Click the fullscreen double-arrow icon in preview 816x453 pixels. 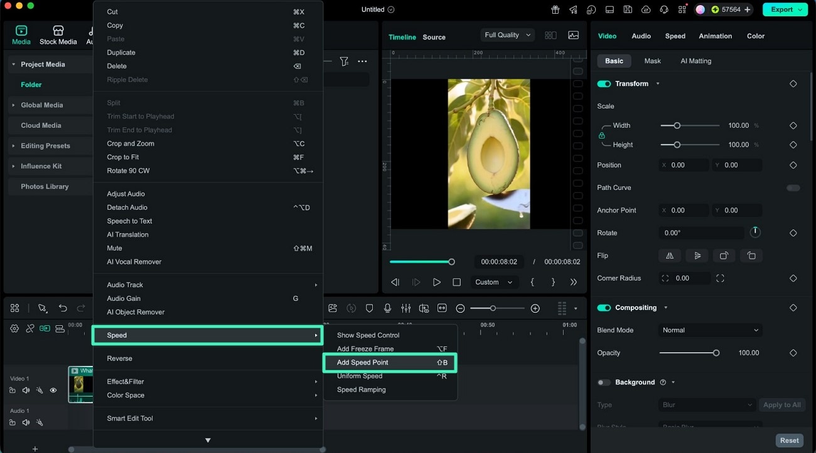coord(573,283)
